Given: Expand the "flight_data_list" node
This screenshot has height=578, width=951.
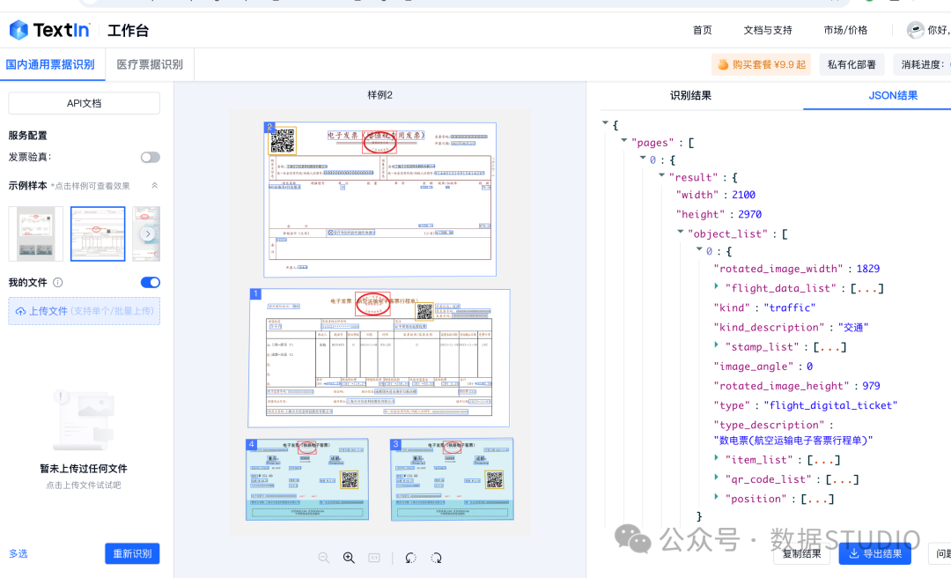Looking at the screenshot, I should pos(716,285).
